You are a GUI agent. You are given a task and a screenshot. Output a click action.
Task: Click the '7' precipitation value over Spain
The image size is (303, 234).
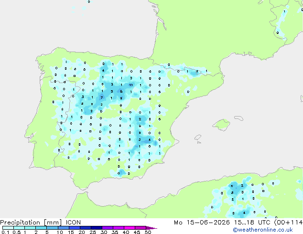click(x=102, y=98)
